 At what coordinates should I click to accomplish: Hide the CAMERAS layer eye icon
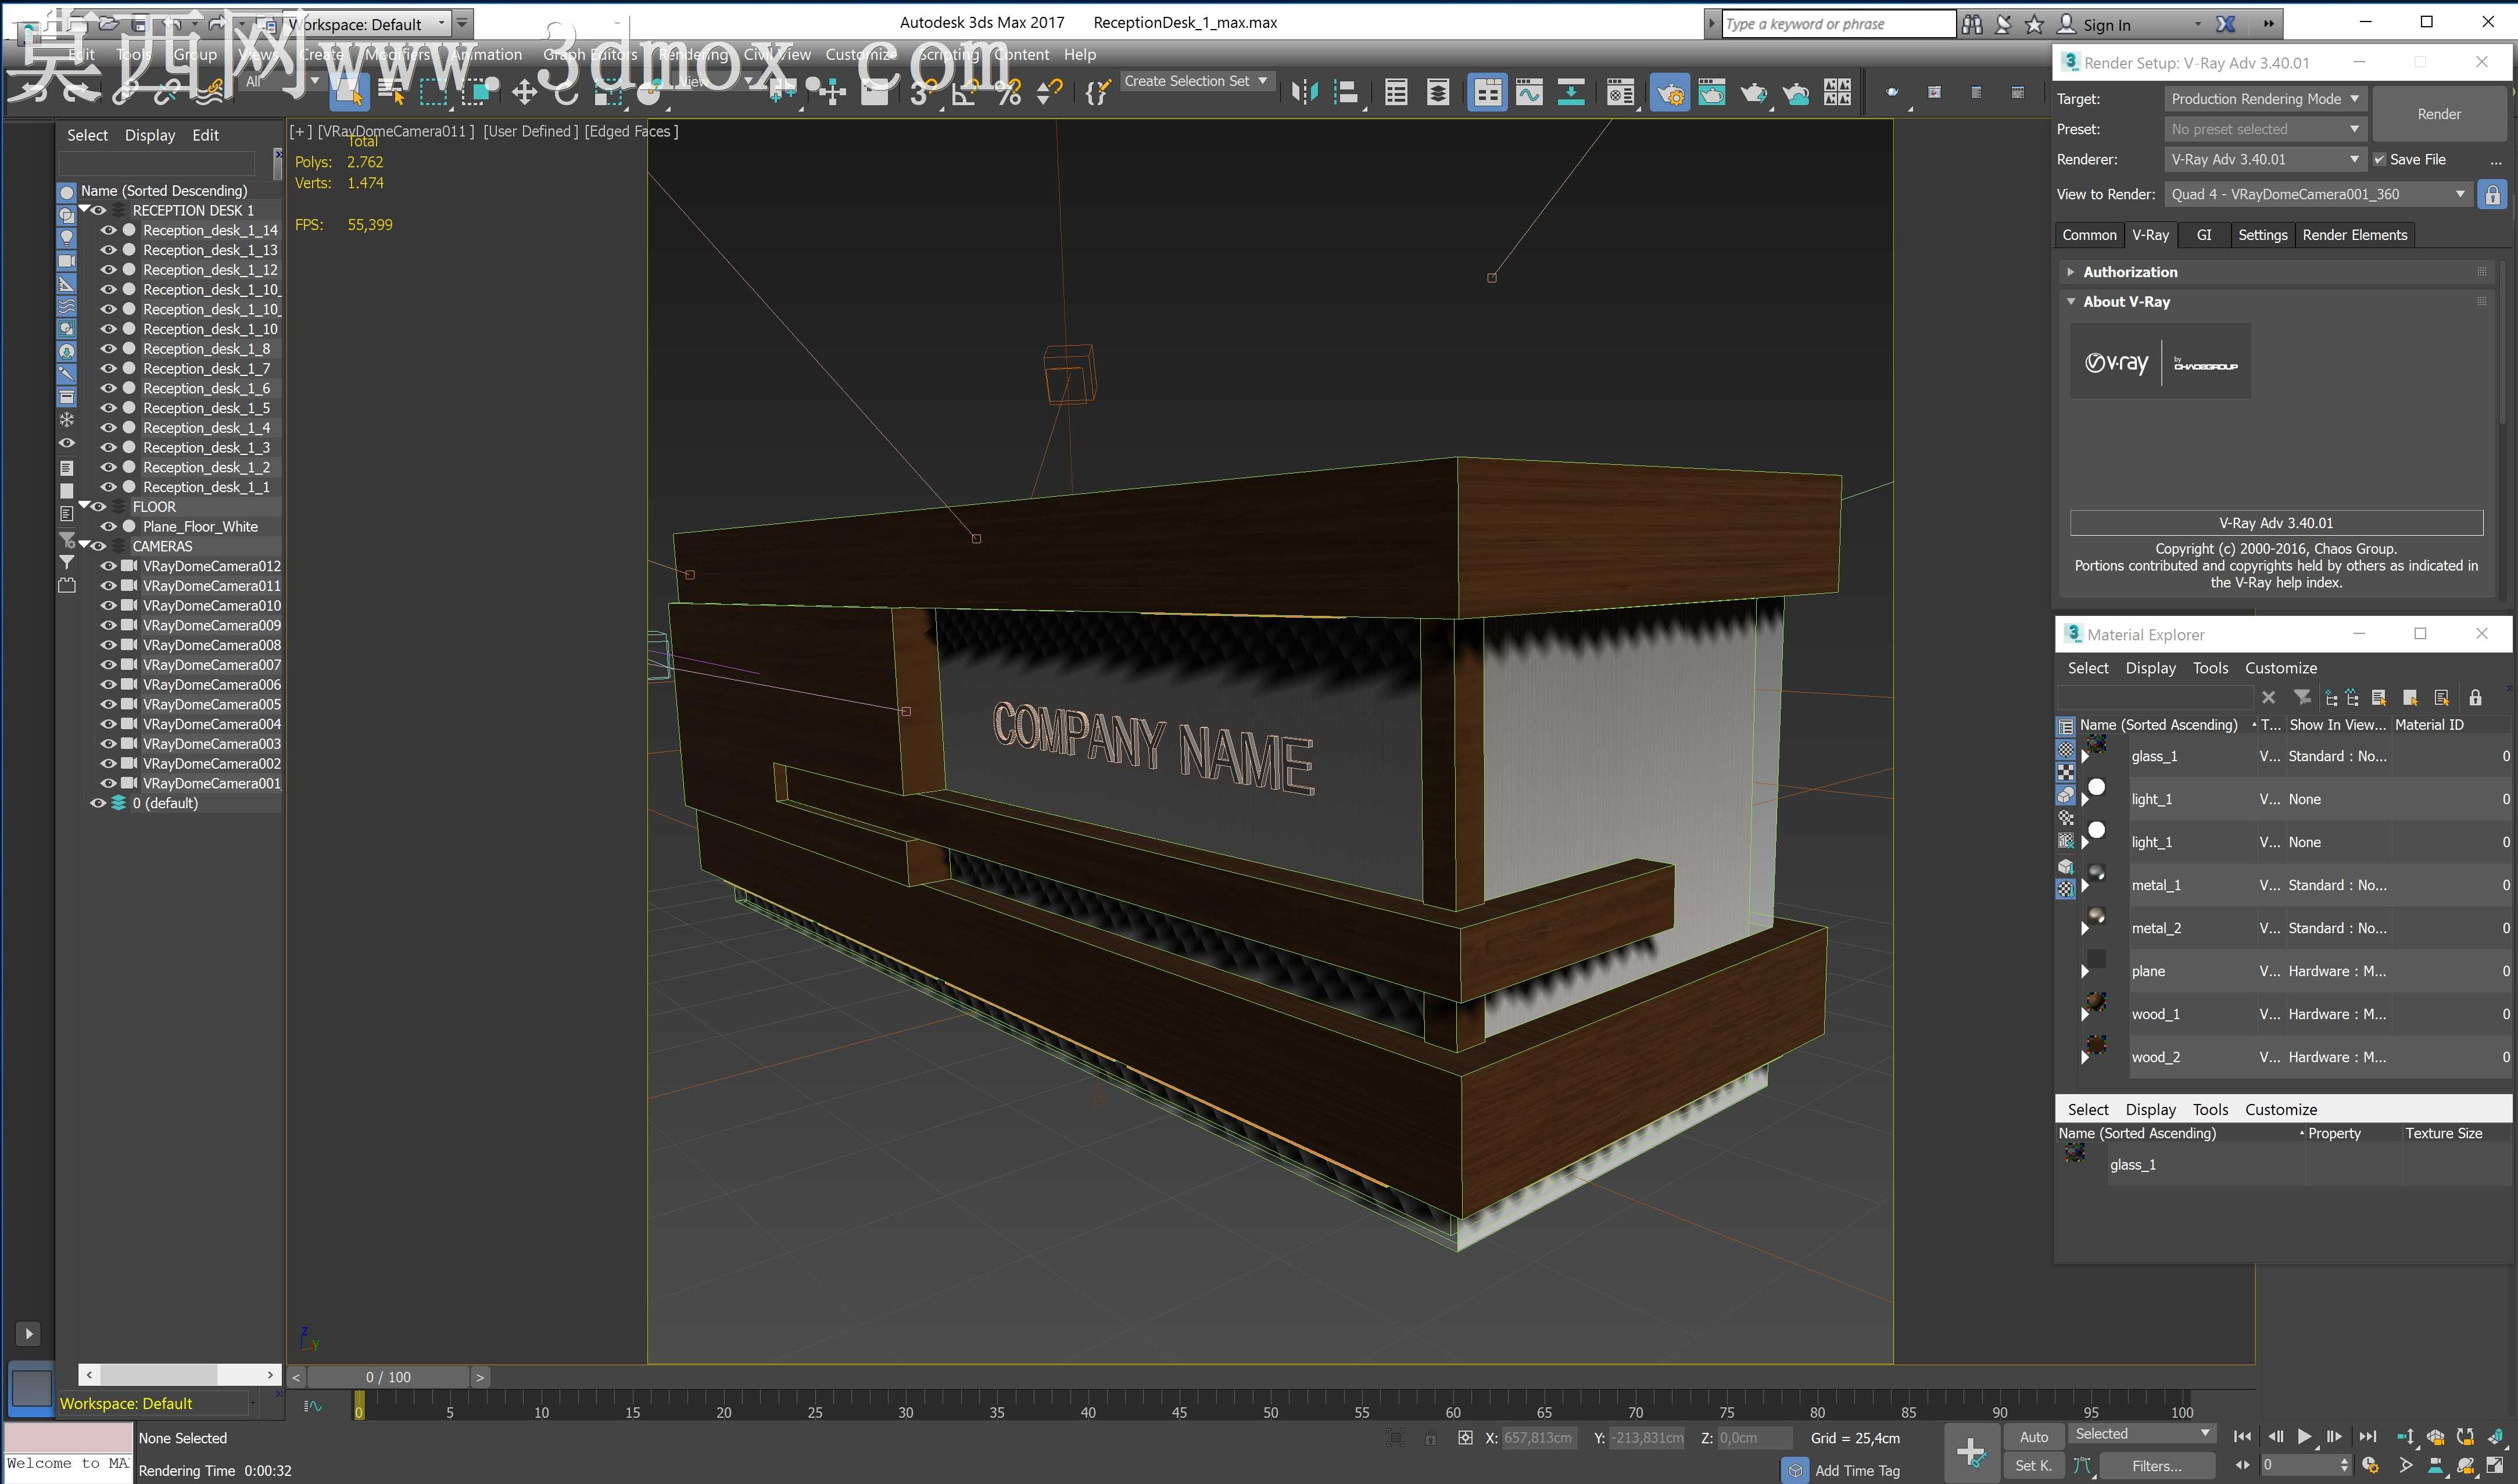(x=98, y=546)
